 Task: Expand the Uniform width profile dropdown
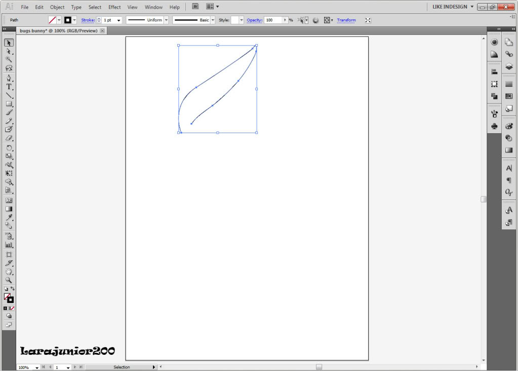click(x=166, y=20)
